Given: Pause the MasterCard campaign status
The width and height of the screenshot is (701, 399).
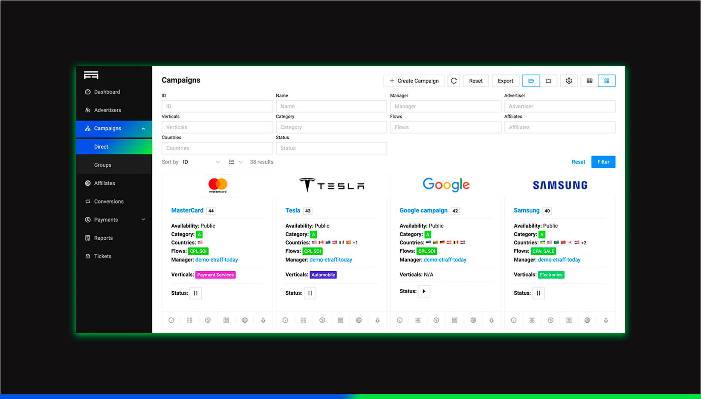Looking at the screenshot, I should (195, 293).
